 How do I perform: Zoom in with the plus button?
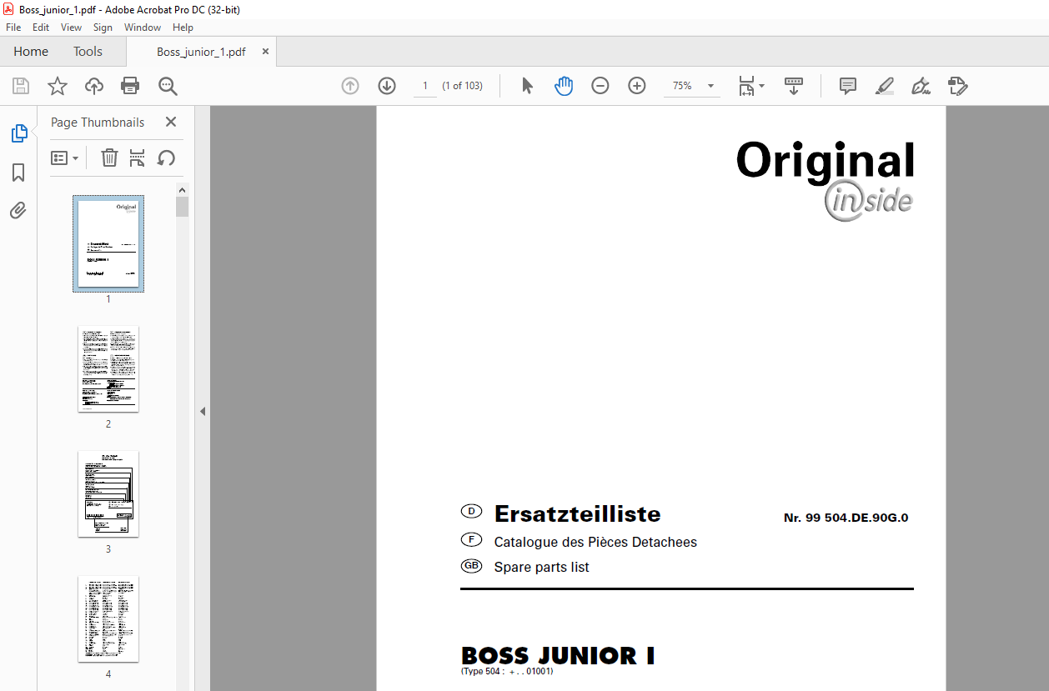pyautogui.click(x=637, y=86)
